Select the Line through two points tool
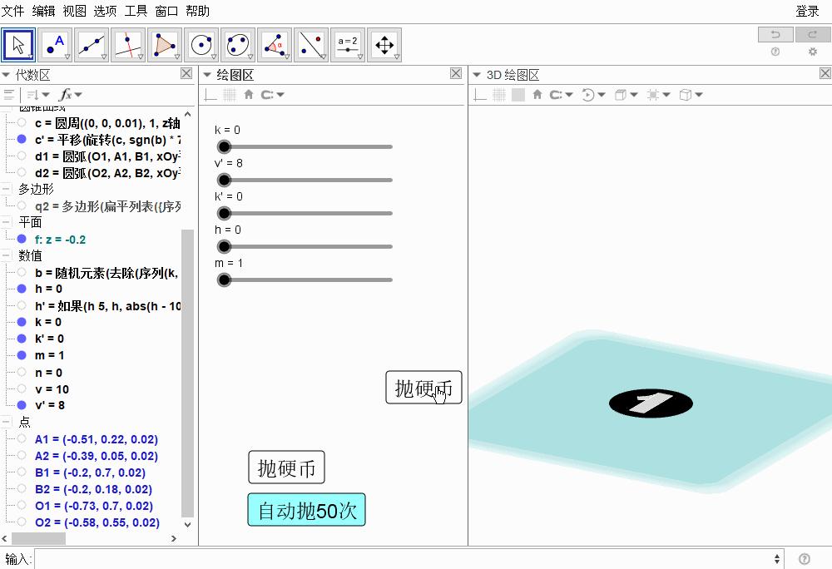The height and width of the screenshot is (569, 832). pos(92,45)
